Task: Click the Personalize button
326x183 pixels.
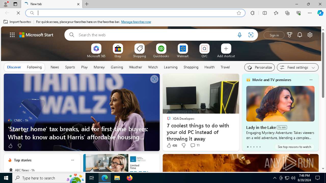Action: (x=260, y=67)
